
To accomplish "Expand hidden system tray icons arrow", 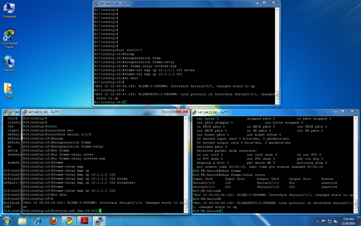I will [x=317, y=221].
